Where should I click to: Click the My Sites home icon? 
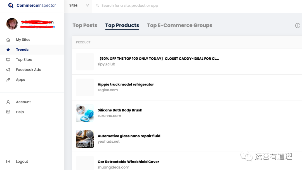pos(8,40)
